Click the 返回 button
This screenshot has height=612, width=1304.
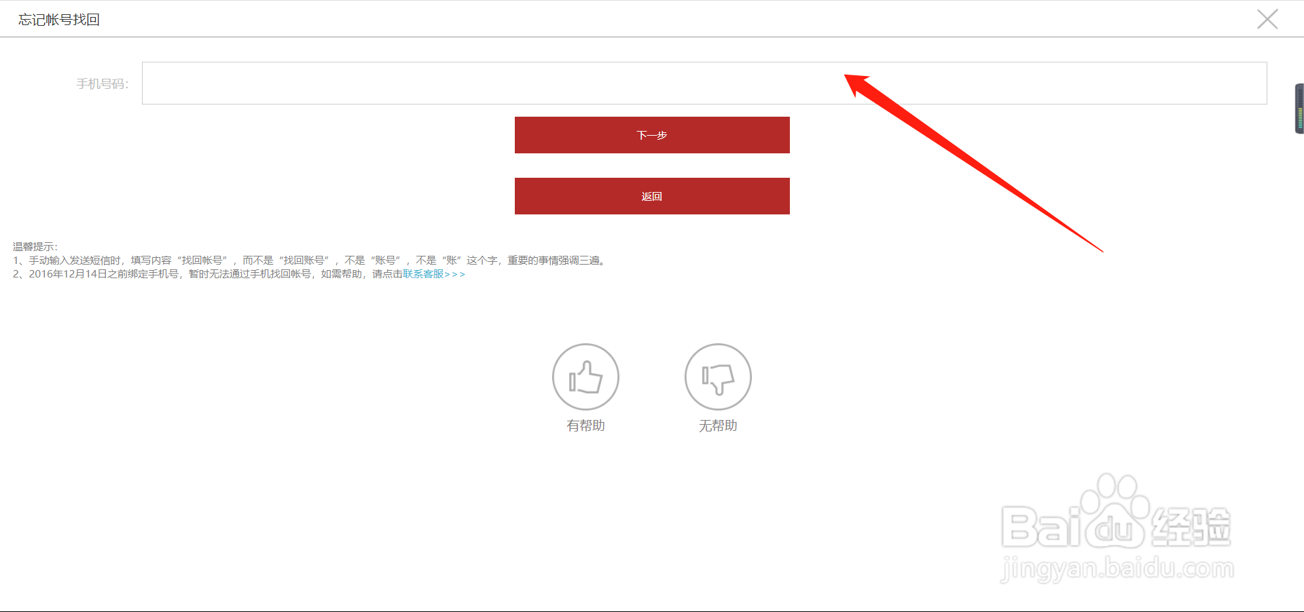coord(652,196)
